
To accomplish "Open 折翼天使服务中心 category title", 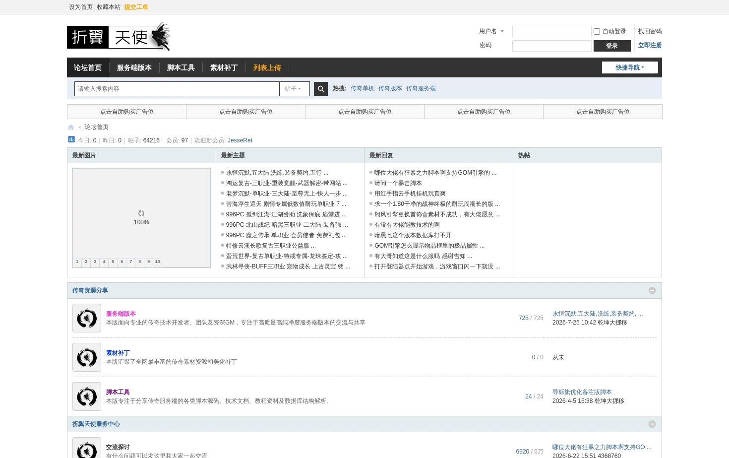I will click(96, 424).
